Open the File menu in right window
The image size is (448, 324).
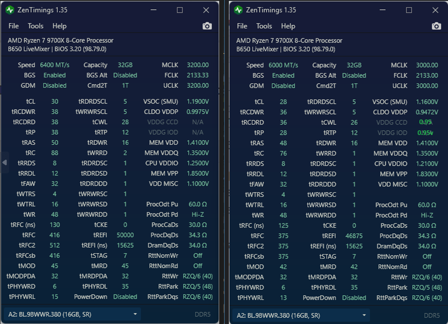click(242, 26)
